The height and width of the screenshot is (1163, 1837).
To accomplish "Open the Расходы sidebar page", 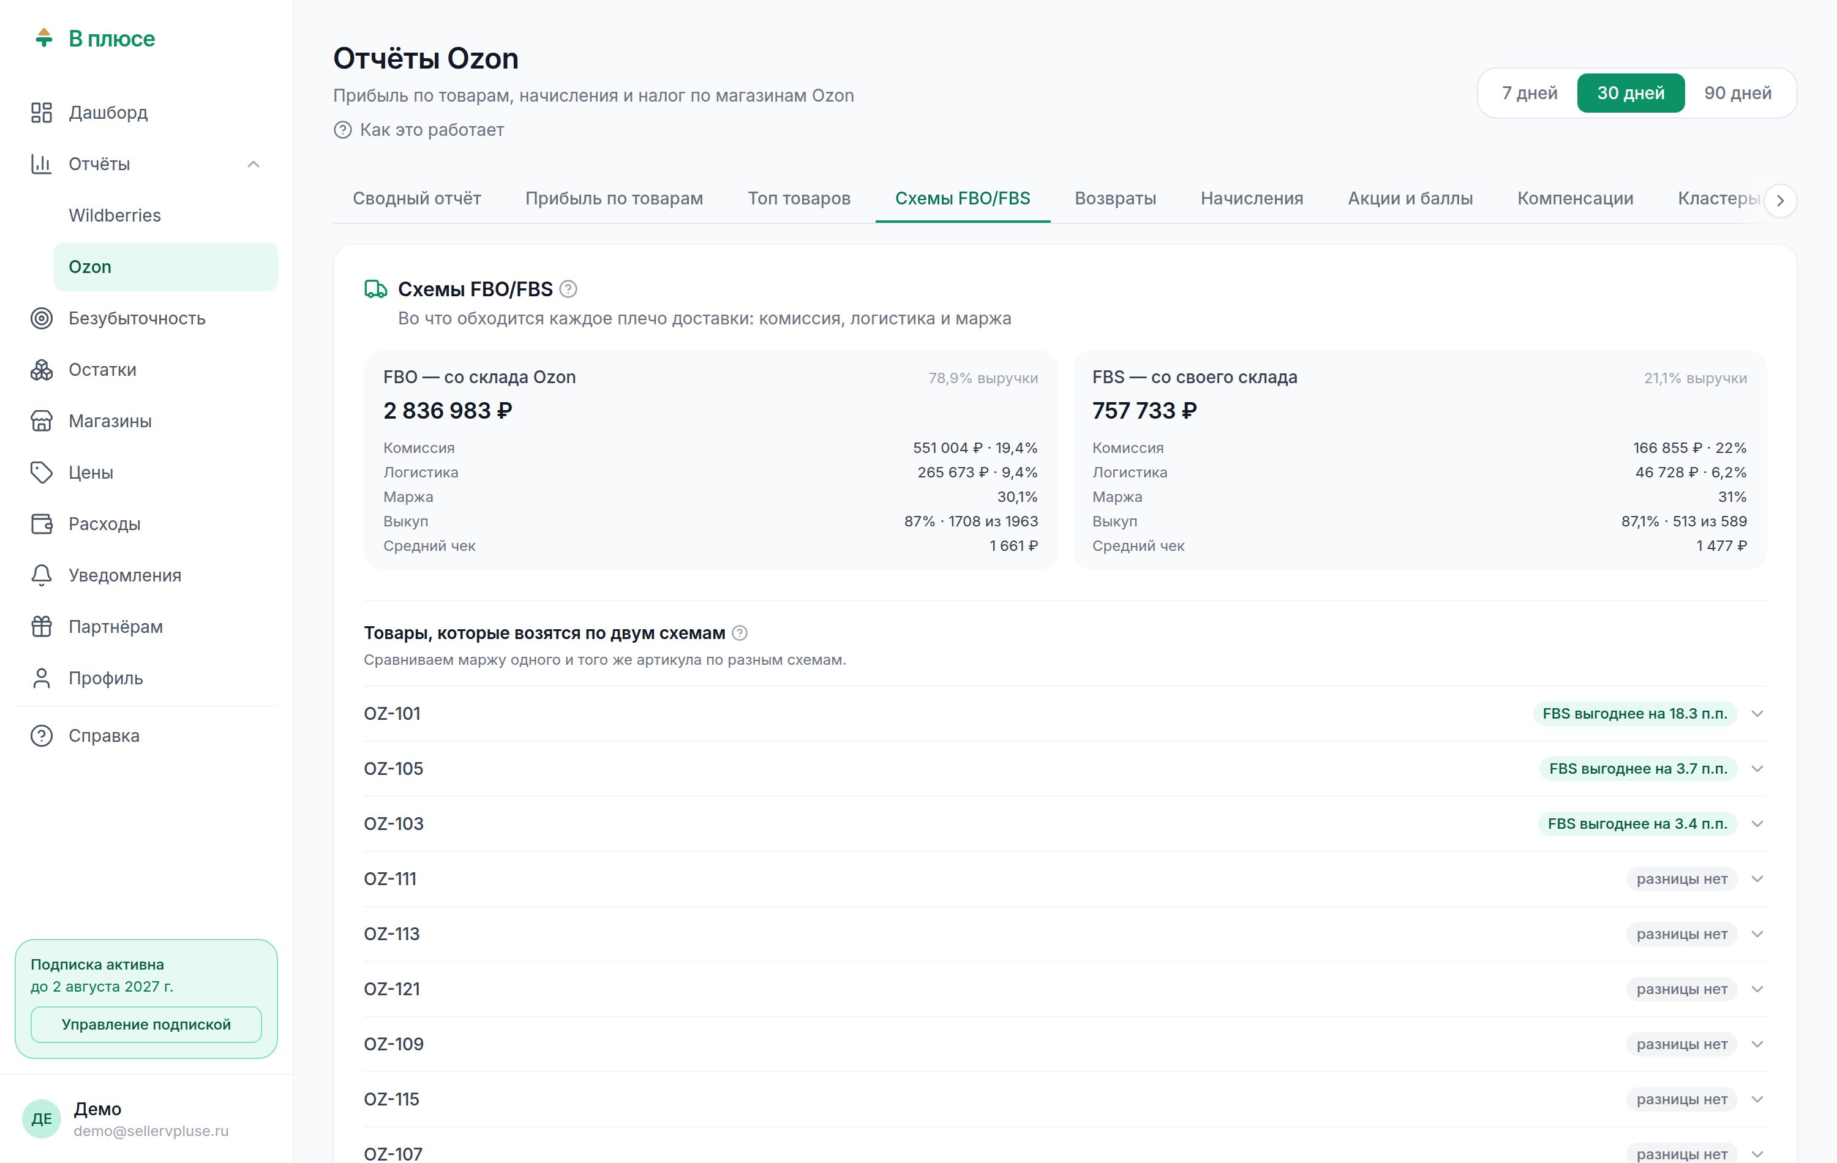I will click(x=146, y=524).
